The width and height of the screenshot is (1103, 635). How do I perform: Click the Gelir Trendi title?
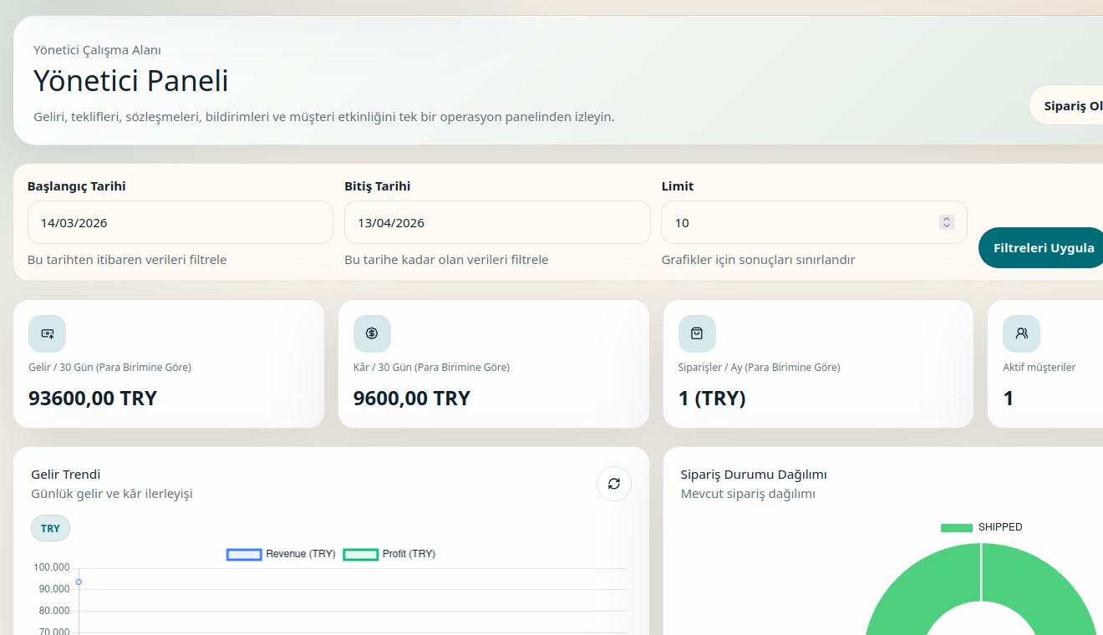click(x=65, y=475)
